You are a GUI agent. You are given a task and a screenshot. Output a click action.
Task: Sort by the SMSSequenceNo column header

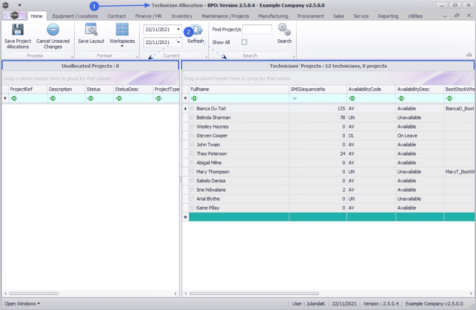pos(318,89)
